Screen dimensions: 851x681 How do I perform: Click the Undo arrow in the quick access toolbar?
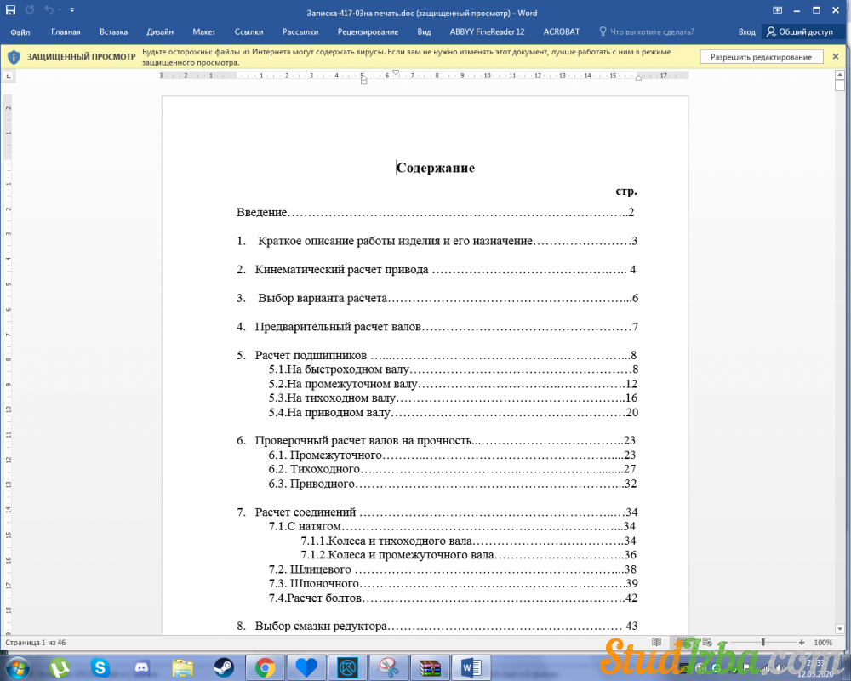click(x=49, y=10)
